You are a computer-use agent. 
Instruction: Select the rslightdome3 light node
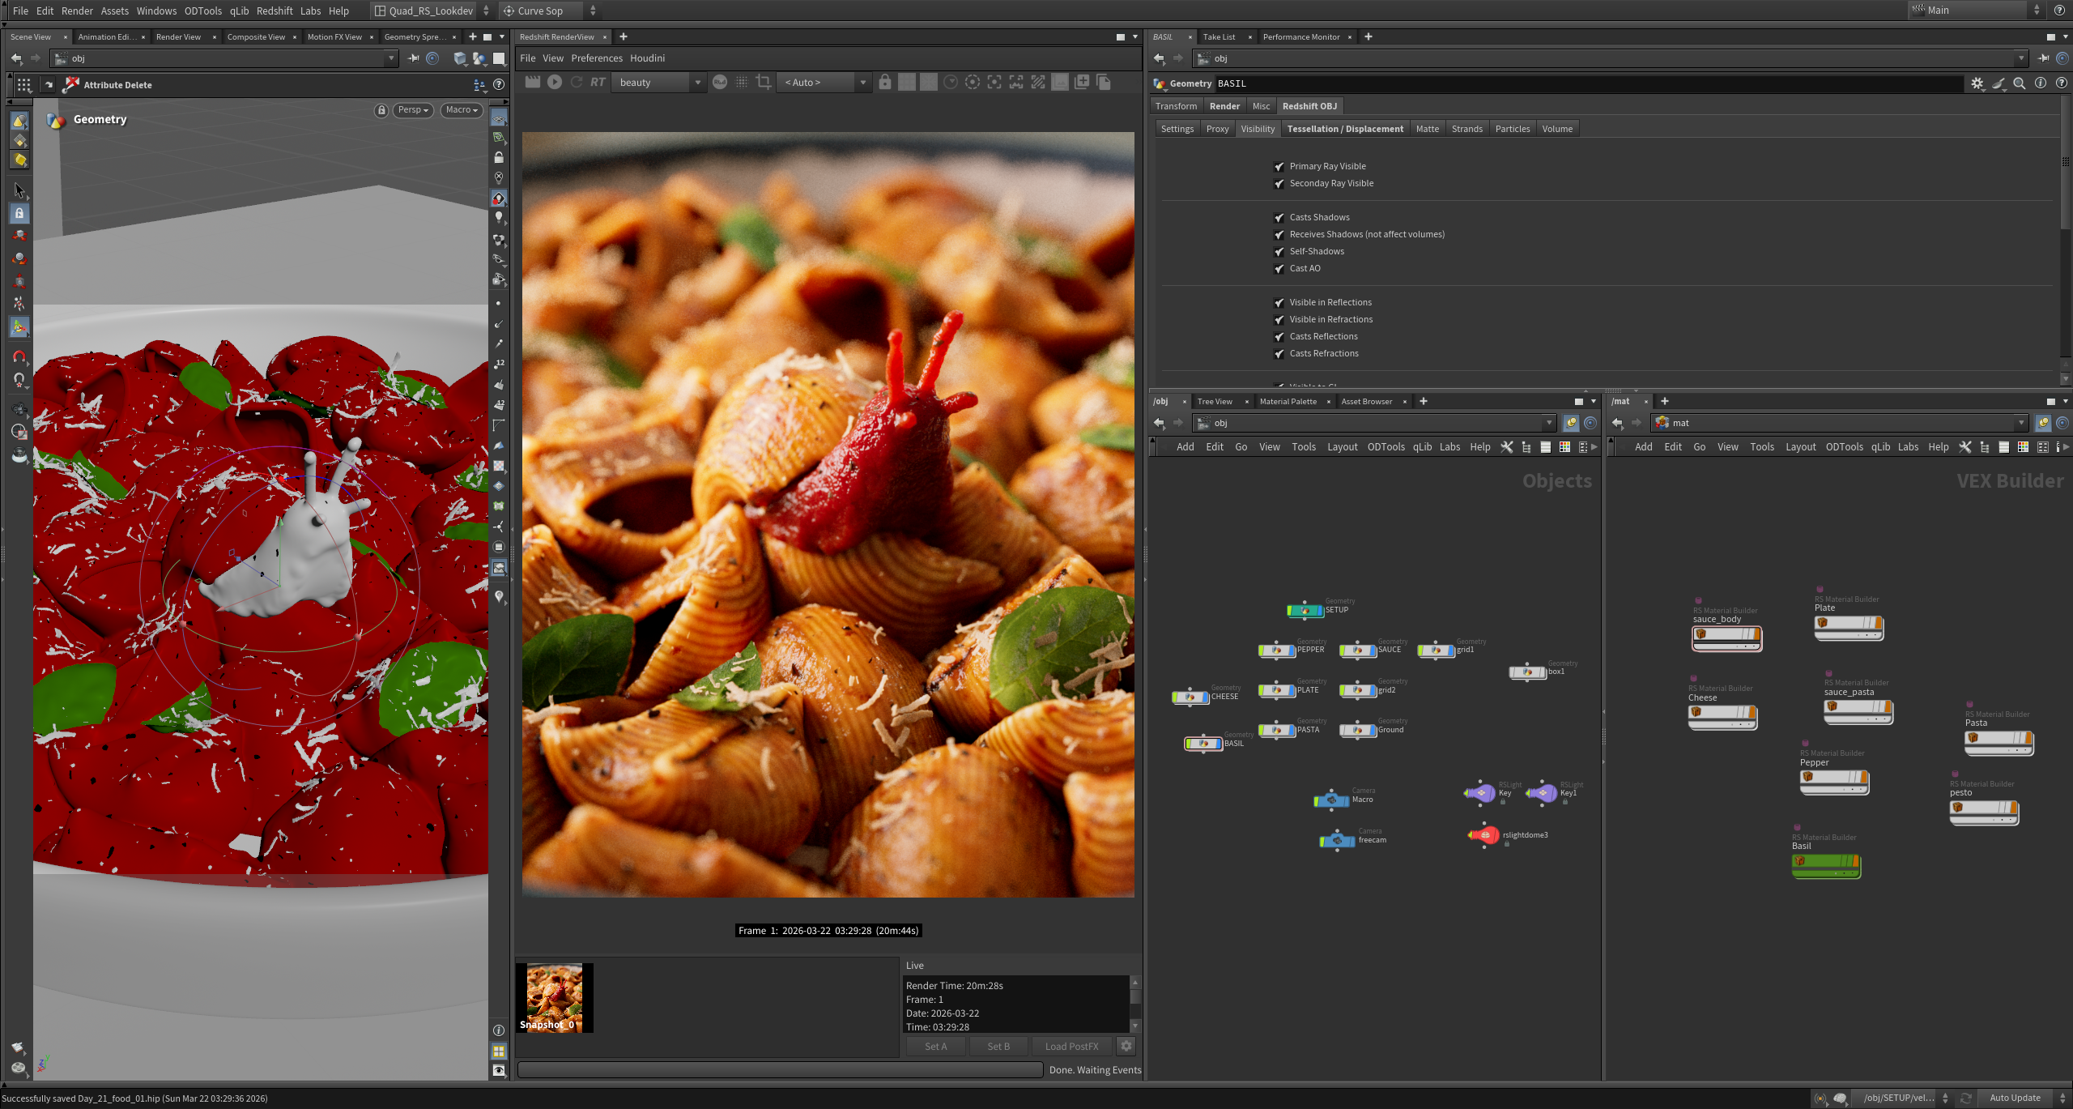(x=1484, y=835)
